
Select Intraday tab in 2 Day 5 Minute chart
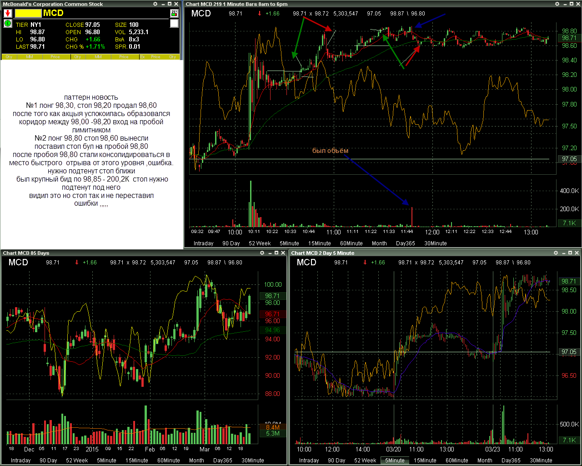[309, 461]
